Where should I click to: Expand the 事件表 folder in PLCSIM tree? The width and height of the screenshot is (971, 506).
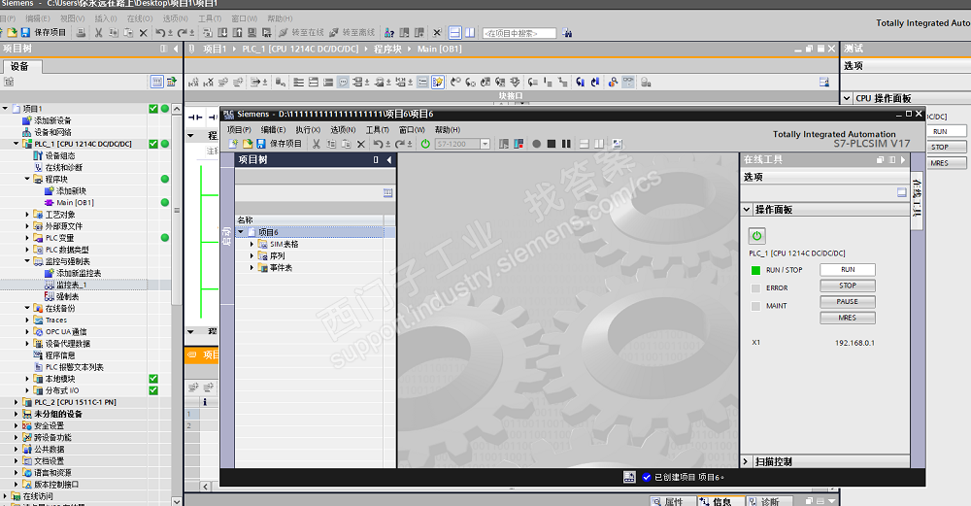point(252,267)
